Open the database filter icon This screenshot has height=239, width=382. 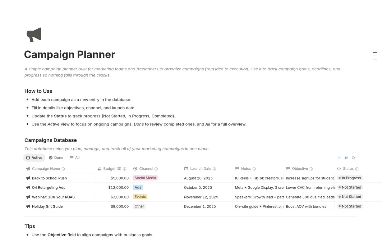tap(339, 158)
